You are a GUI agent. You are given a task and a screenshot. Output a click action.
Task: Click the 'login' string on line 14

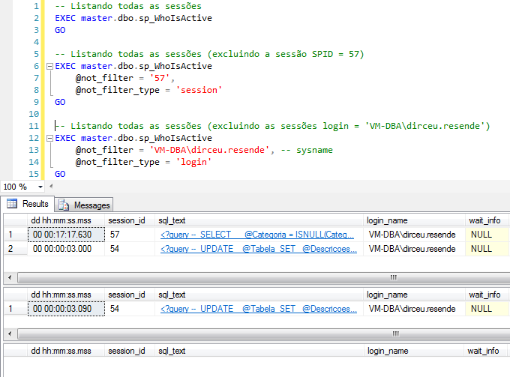tap(193, 162)
